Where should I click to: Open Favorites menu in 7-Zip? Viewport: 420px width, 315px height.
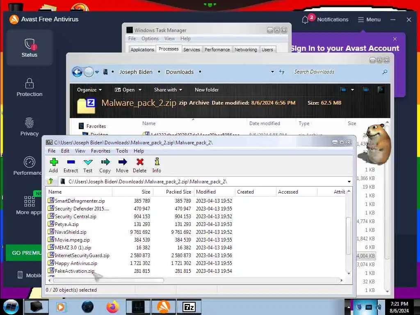click(101, 151)
